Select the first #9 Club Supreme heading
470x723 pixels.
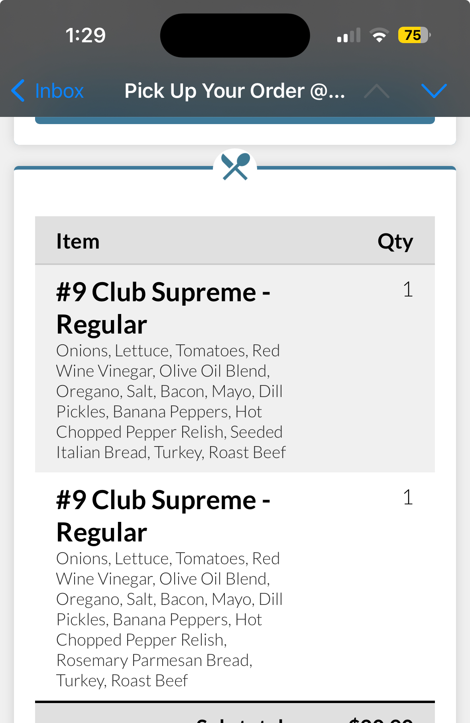(163, 308)
